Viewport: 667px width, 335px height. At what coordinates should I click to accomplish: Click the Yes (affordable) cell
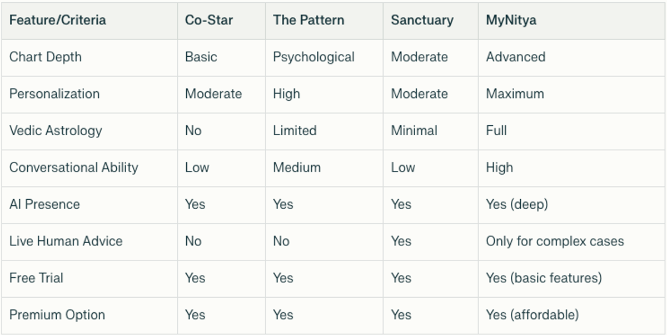click(x=532, y=314)
